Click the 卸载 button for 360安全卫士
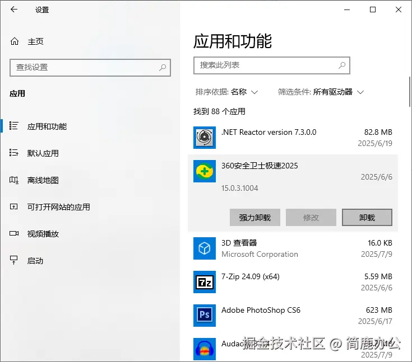This screenshot has width=412, height=362. click(367, 217)
